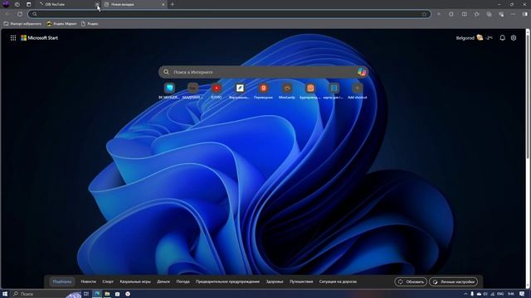Image resolution: width=531 pixels, height=298 pixels.
Task: Add page to favorites with the star icon
Action: pyautogui.click(x=424, y=14)
